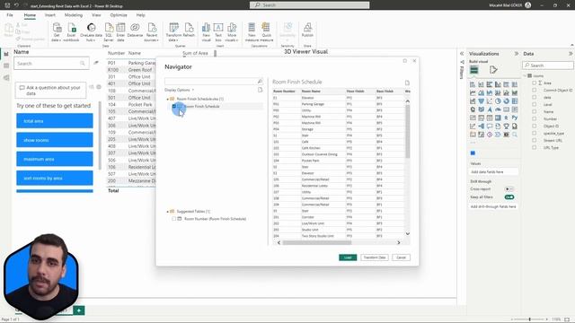The height and width of the screenshot is (323, 575).
Task: Click the Load button in Navigator
Action: [x=348, y=258]
